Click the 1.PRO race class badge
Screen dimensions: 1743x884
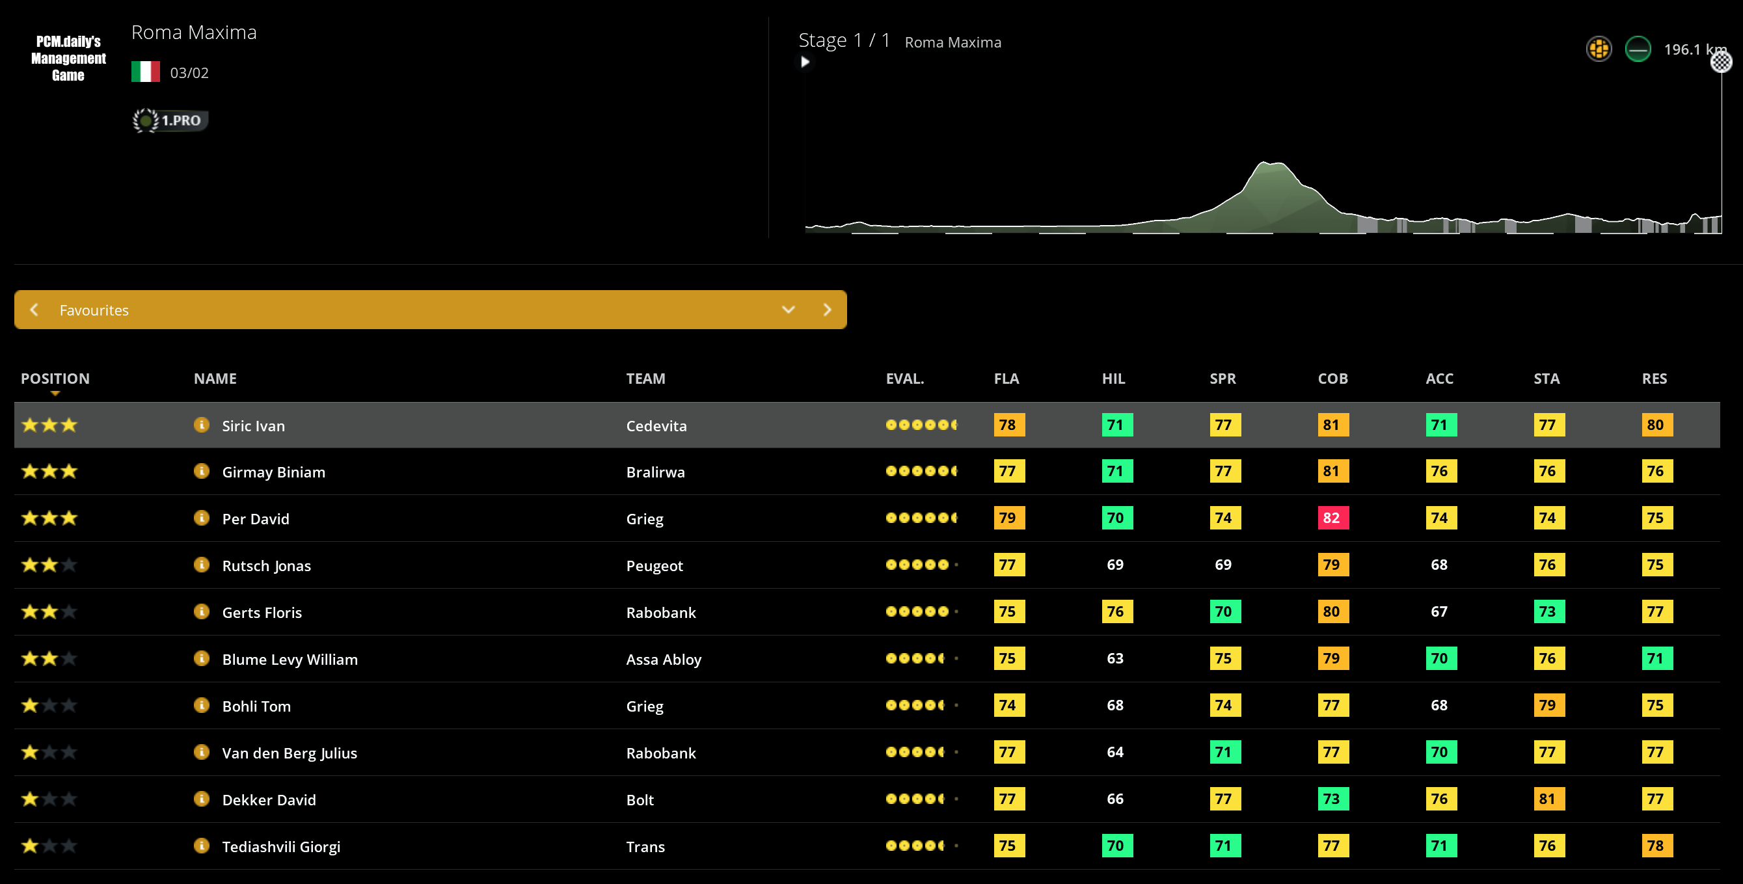click(x=170, y=120)
